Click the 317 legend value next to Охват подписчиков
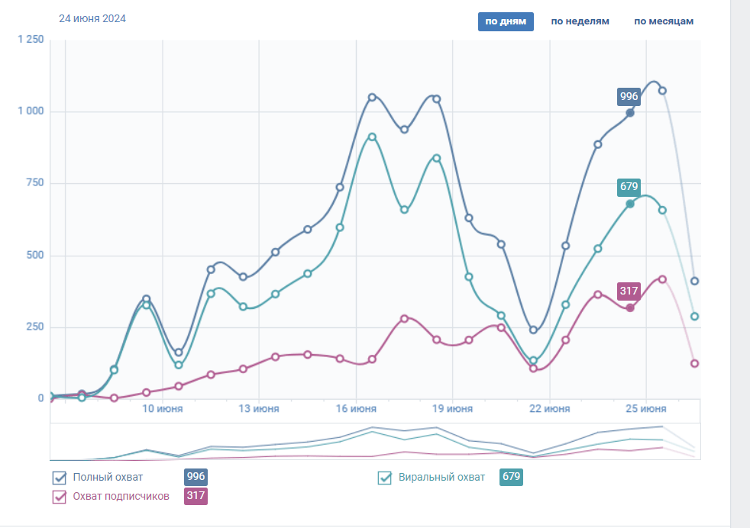 [196, 497]
